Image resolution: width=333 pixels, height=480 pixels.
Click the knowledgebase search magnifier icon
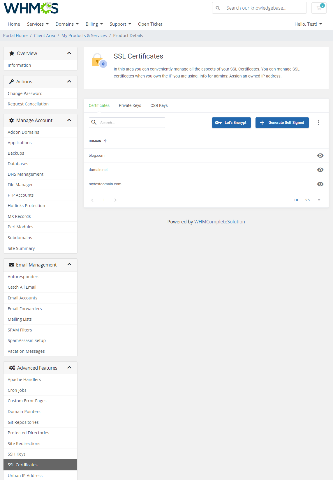click(x=218, y=8)
